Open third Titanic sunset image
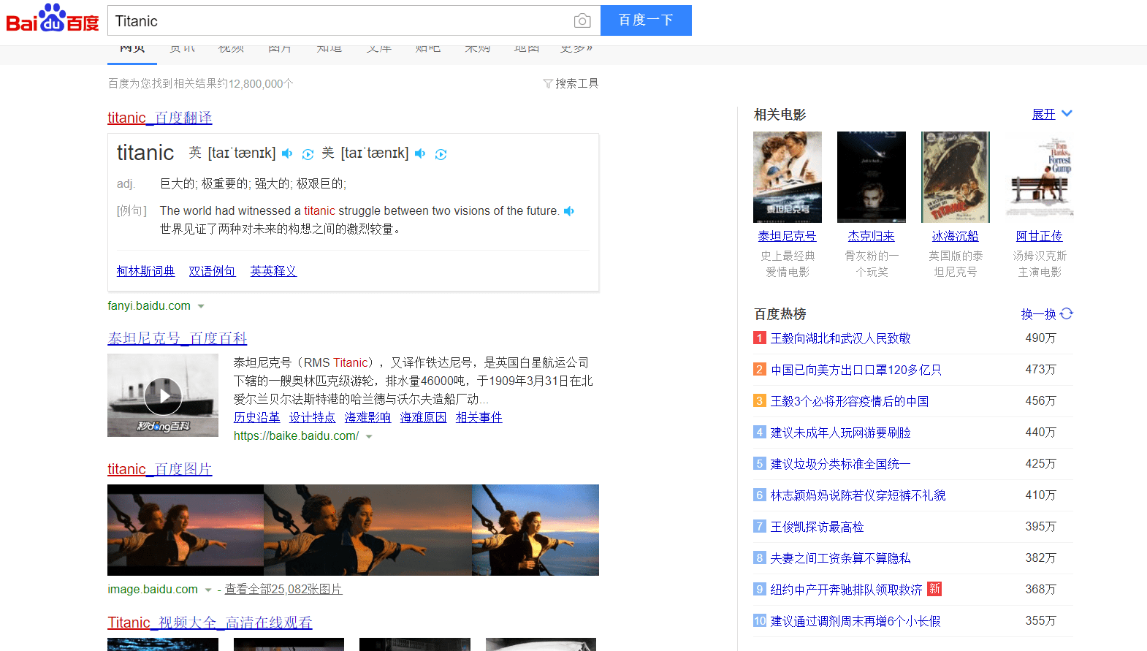This screenshot has height=651, width=1147. [x=536, y=530]
